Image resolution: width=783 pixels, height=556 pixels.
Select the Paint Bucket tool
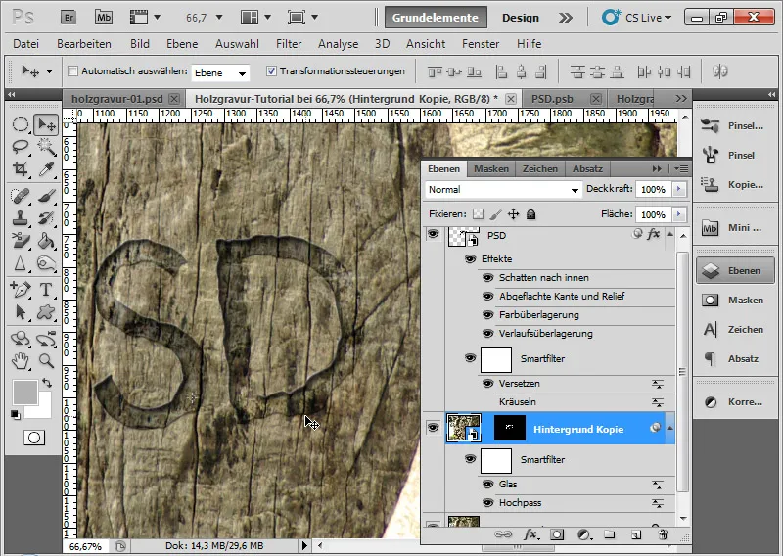[46, 240]
